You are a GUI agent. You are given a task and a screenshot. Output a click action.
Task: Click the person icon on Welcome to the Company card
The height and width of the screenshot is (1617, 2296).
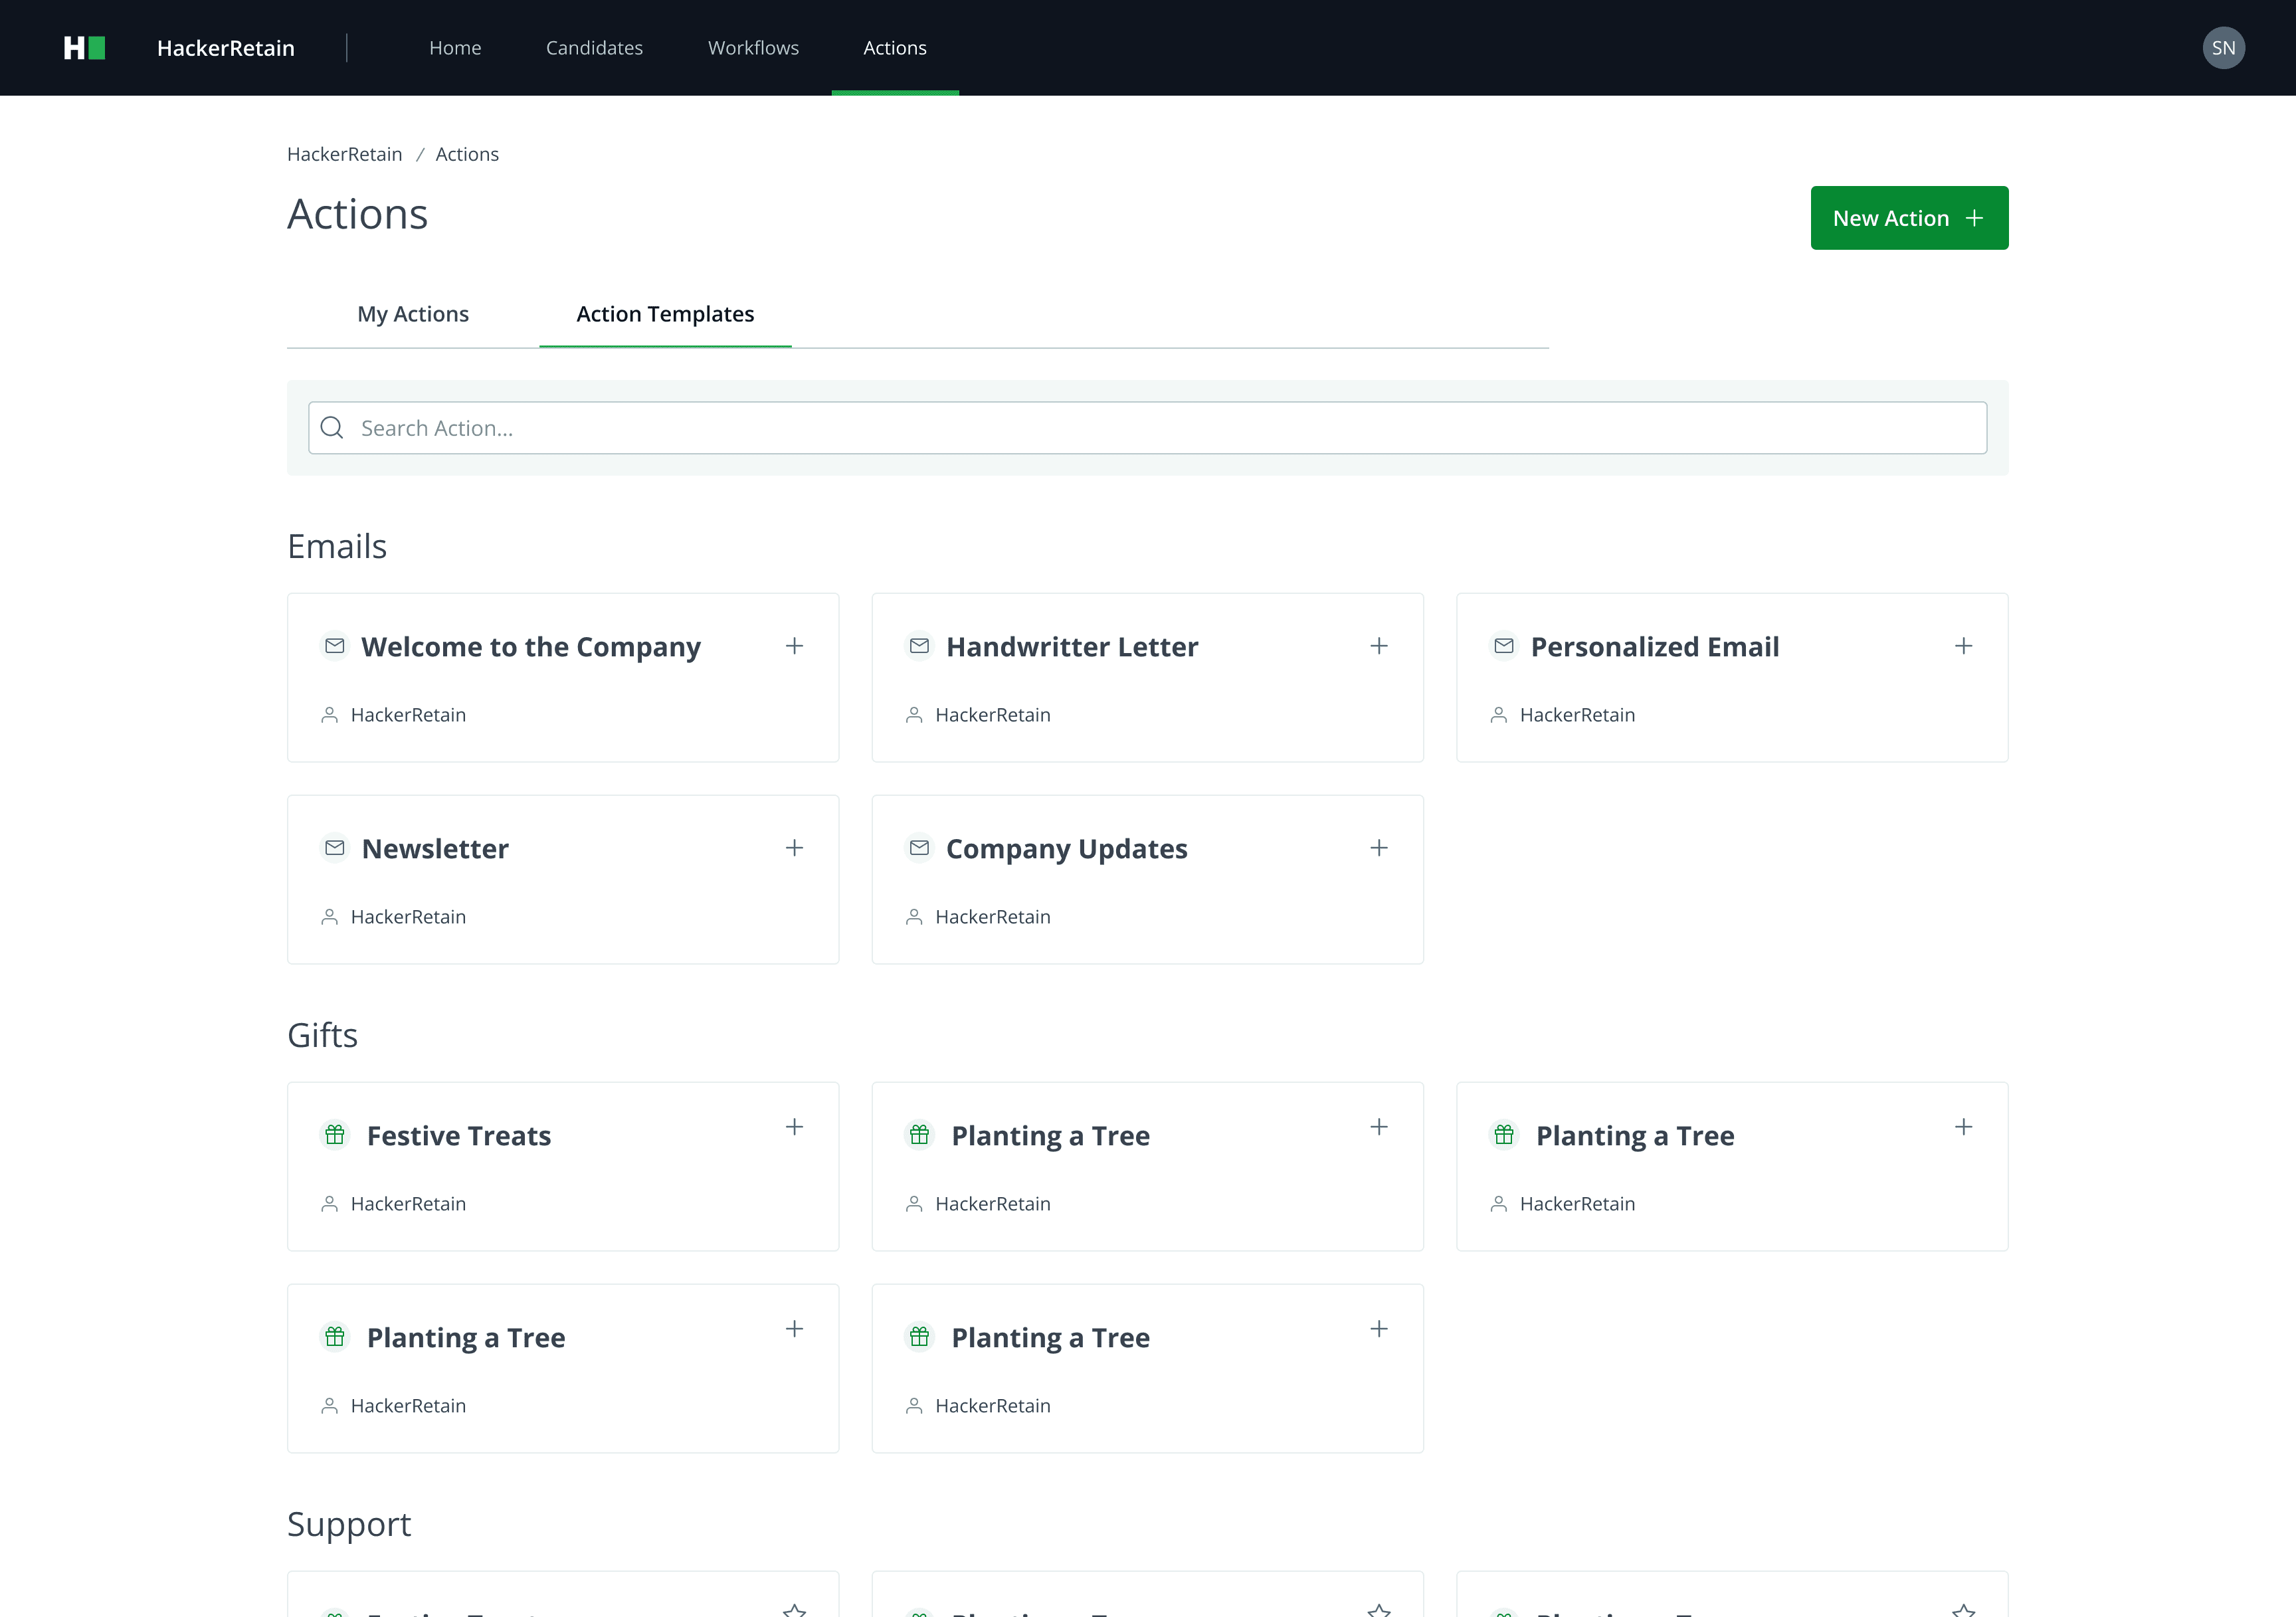(329, 715)
